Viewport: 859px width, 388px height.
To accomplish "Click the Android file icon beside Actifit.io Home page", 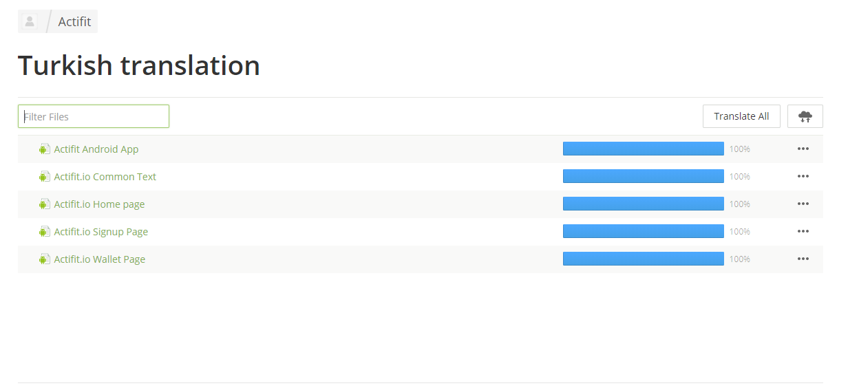I will click(x=45, y=204).
